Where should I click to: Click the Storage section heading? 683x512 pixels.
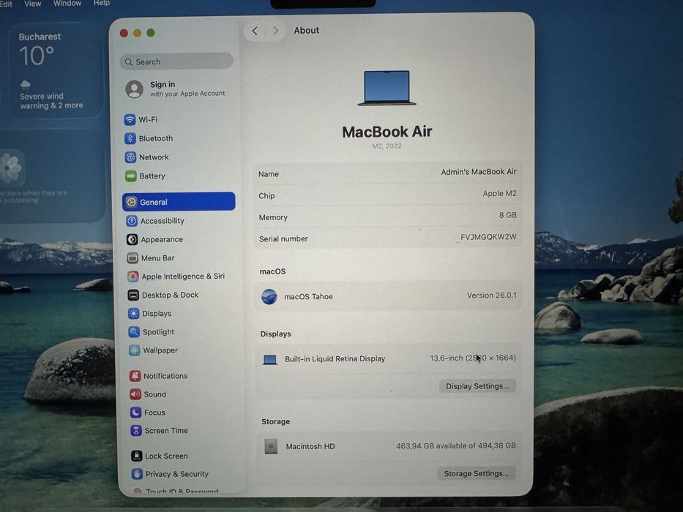click(x=276, y=421)
